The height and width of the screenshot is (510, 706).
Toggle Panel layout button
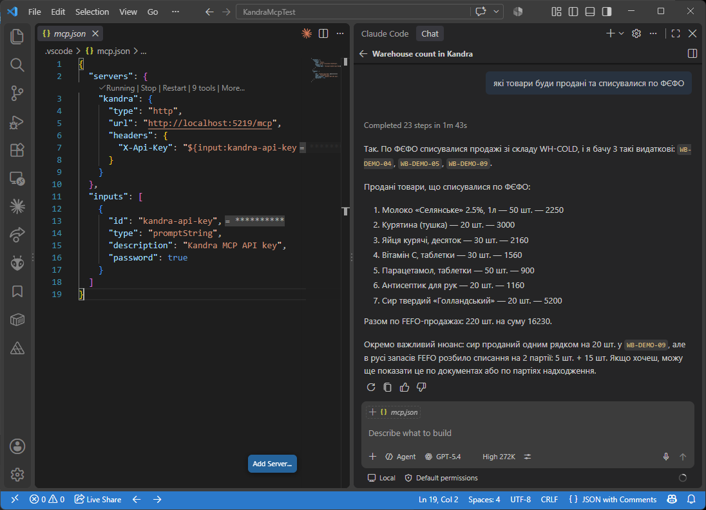[x=590, y=12]
